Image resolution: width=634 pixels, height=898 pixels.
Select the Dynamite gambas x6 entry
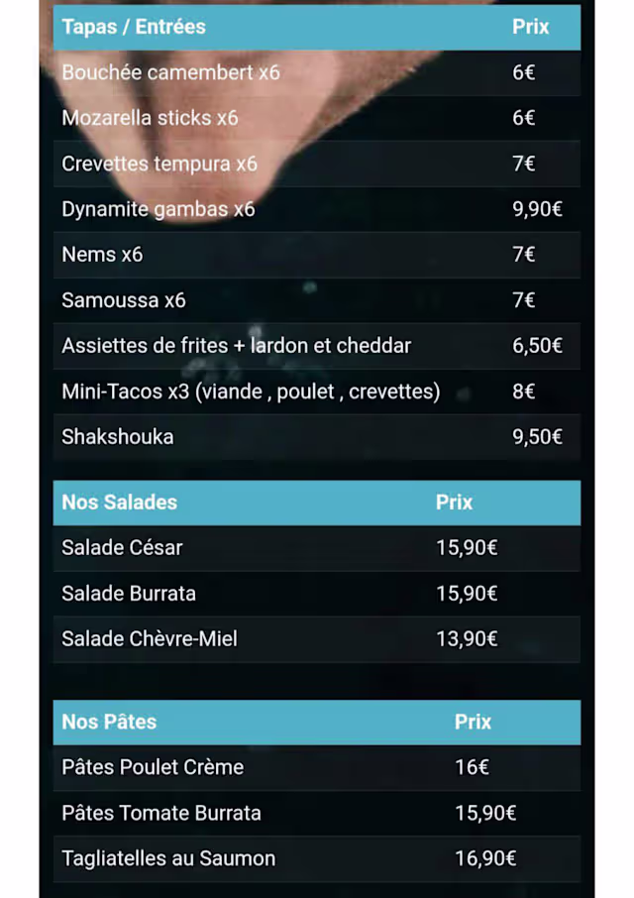[x=158, y=209]
